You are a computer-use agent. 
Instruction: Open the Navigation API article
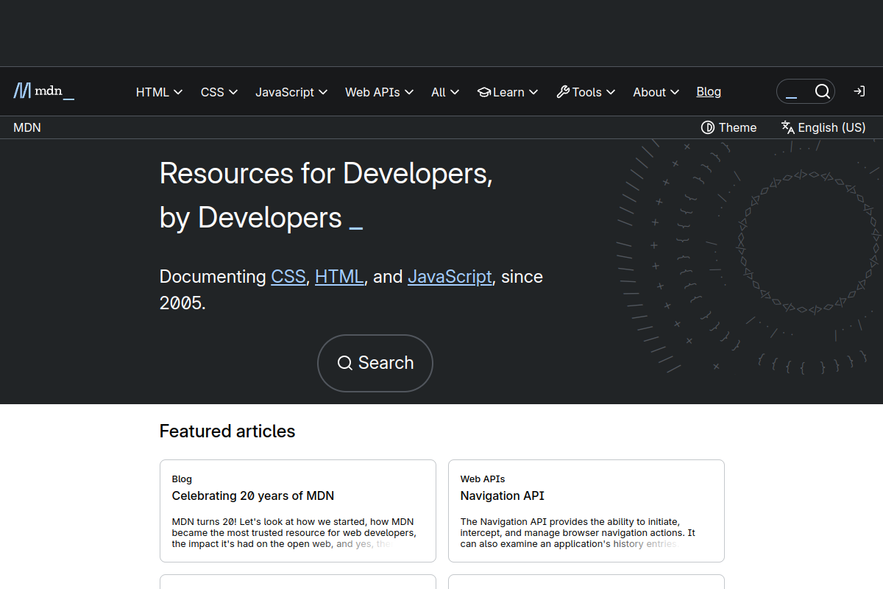pyautogui.click(x=503, y=495)
